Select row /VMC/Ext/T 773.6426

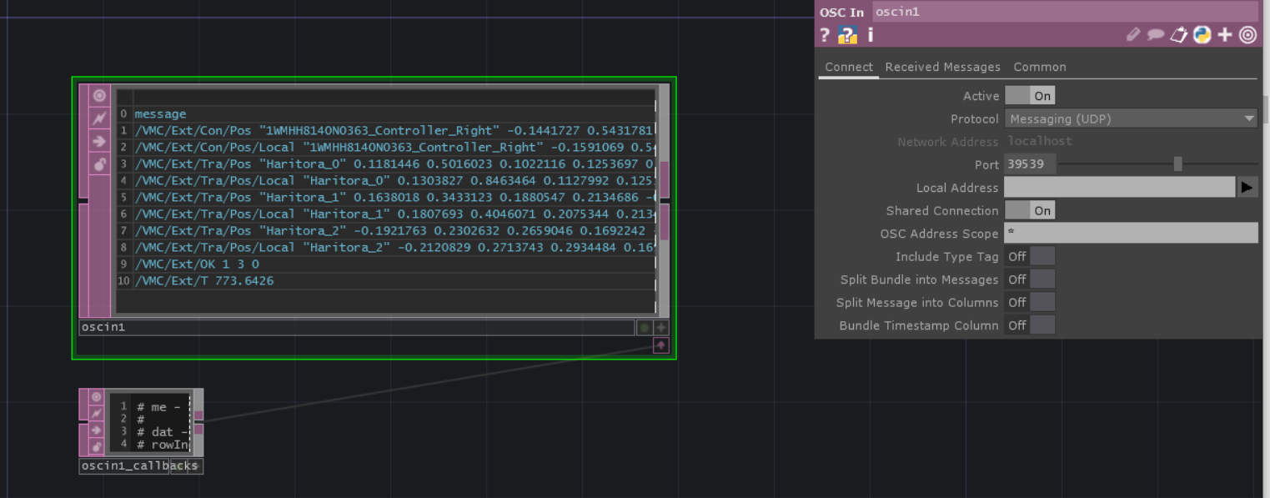(394, 281)
